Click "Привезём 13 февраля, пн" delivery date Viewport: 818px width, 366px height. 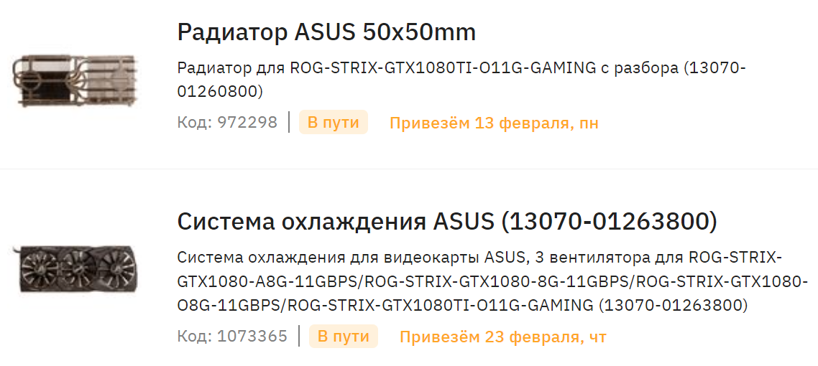(494, 123)
